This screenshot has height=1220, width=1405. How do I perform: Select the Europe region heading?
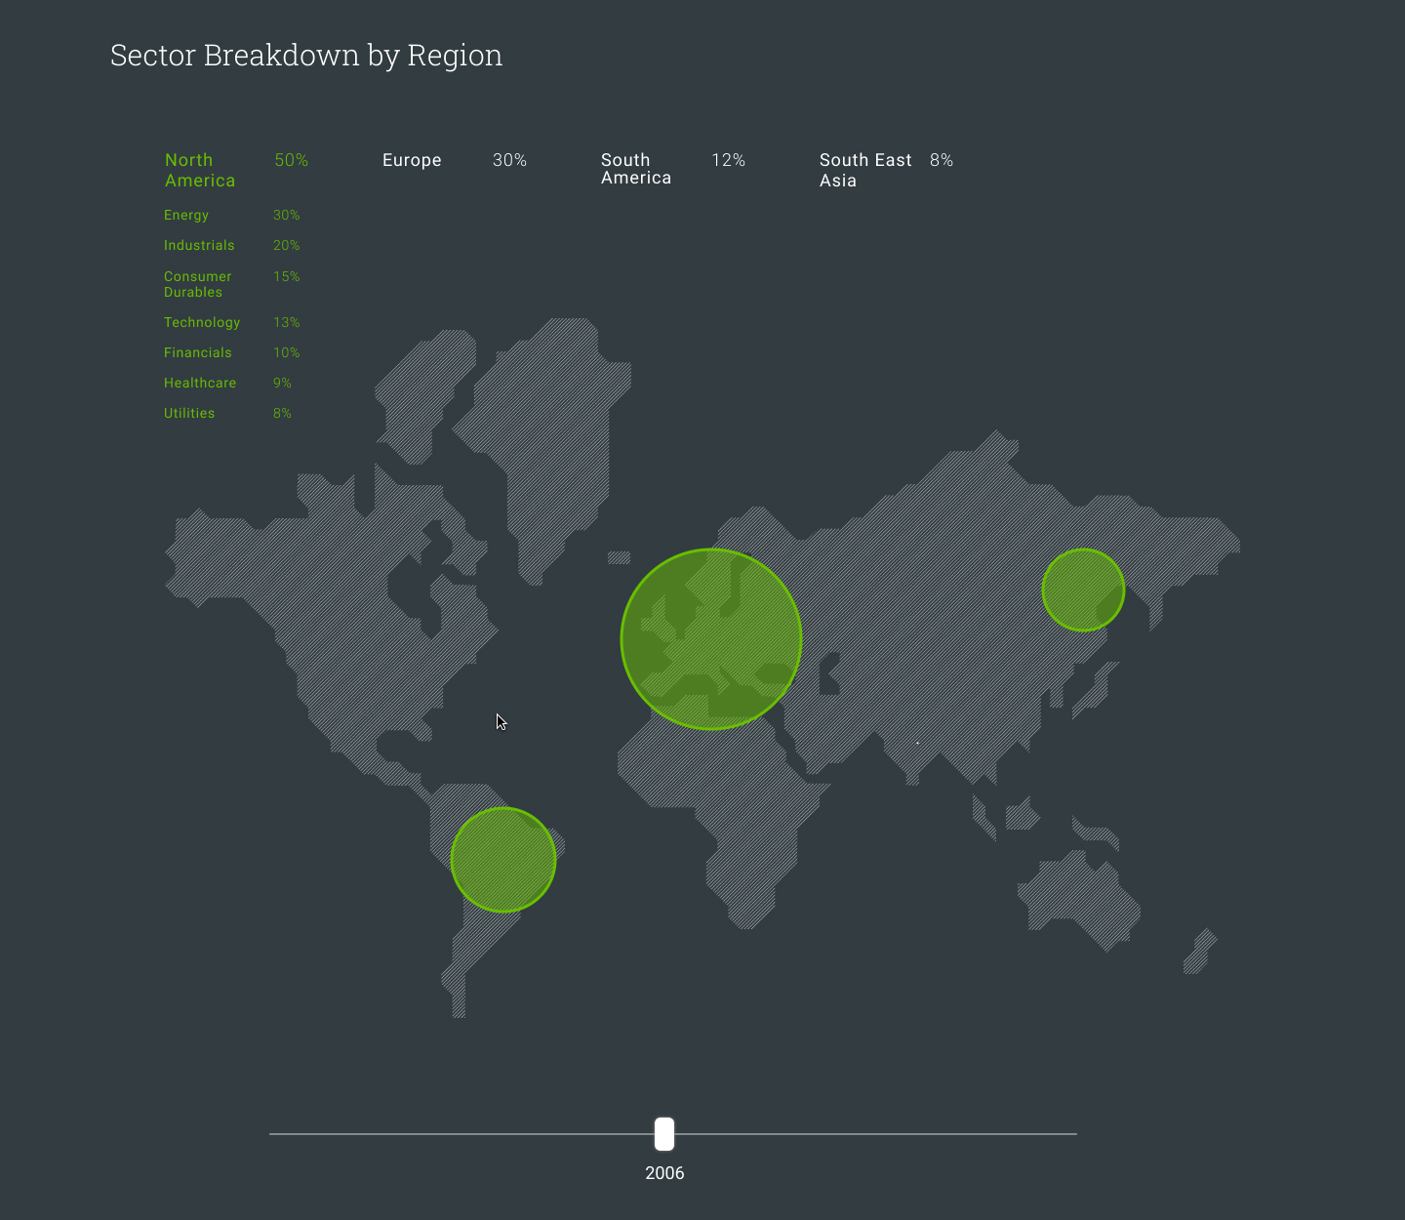412,160
